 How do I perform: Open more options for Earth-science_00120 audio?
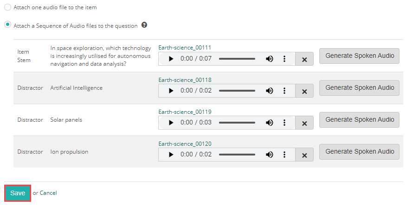[284, 154]
